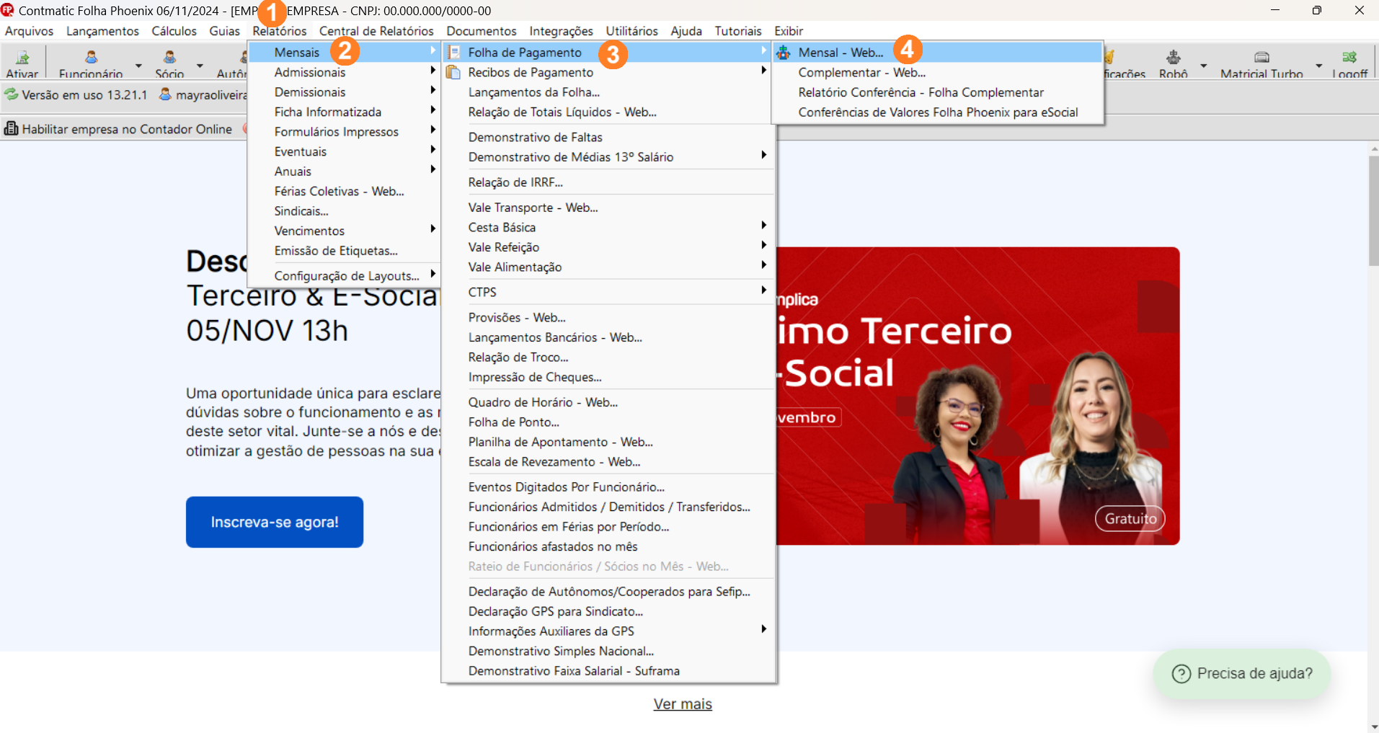Open the Exibir menu
1379x733 pixels.
point(789,31)
